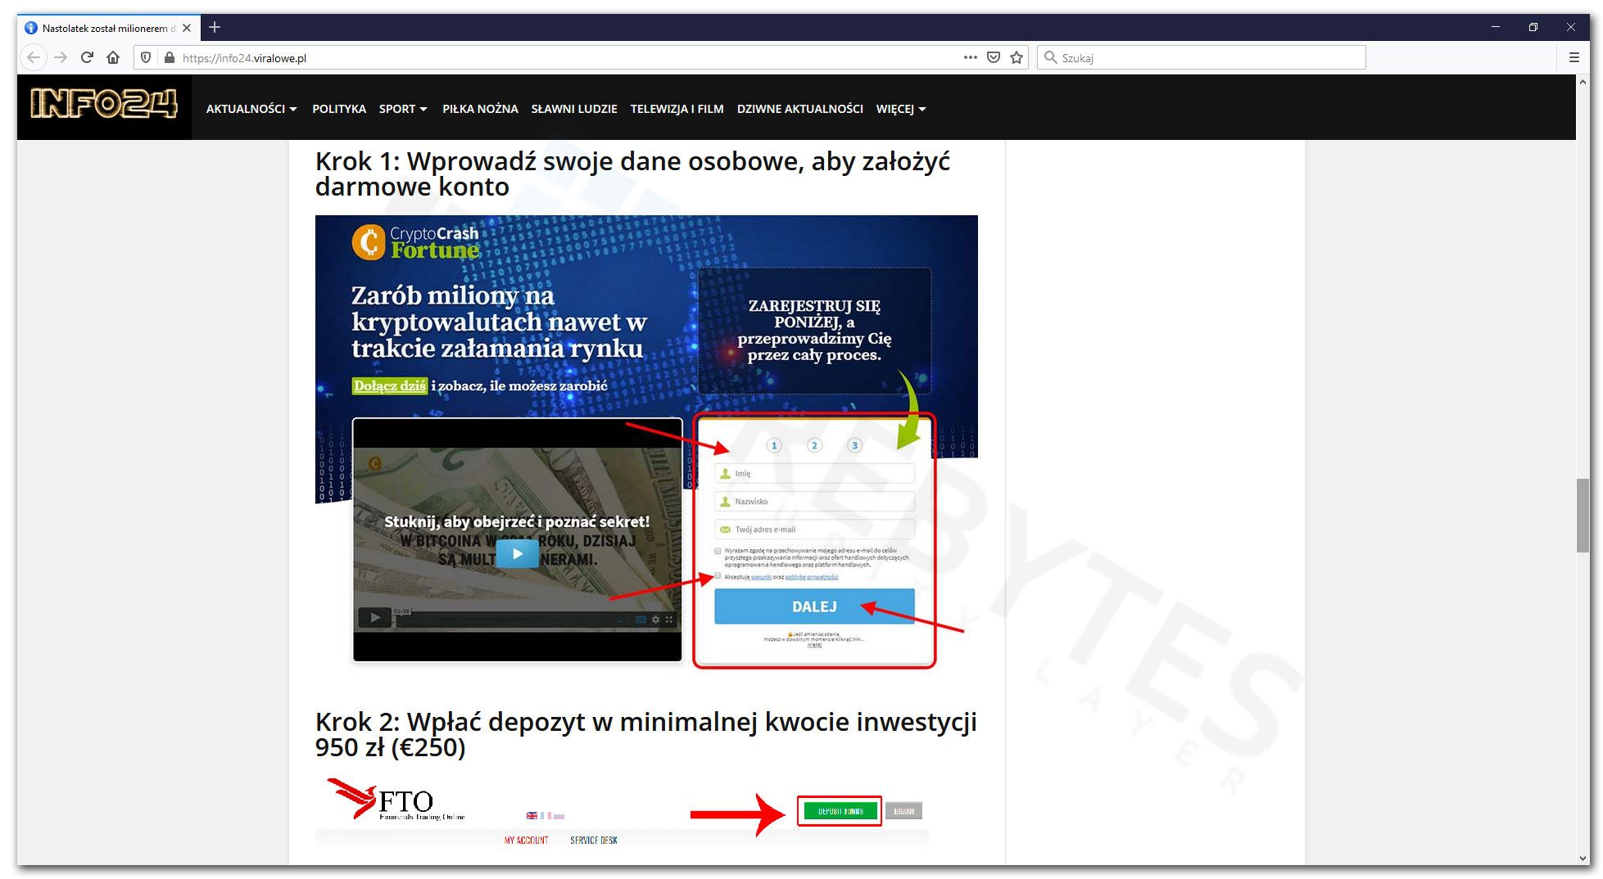Click the Twój adres e-mail field

[x=814, y=529]
